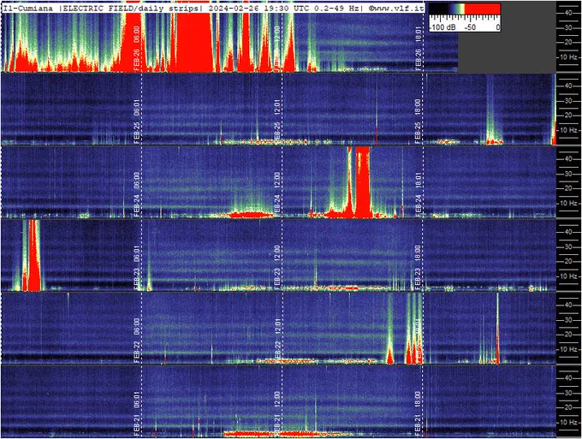This screenshot has width=582, height=439.
Task: Click the 0 label on the color scale
Action: (x=498, y=27)
